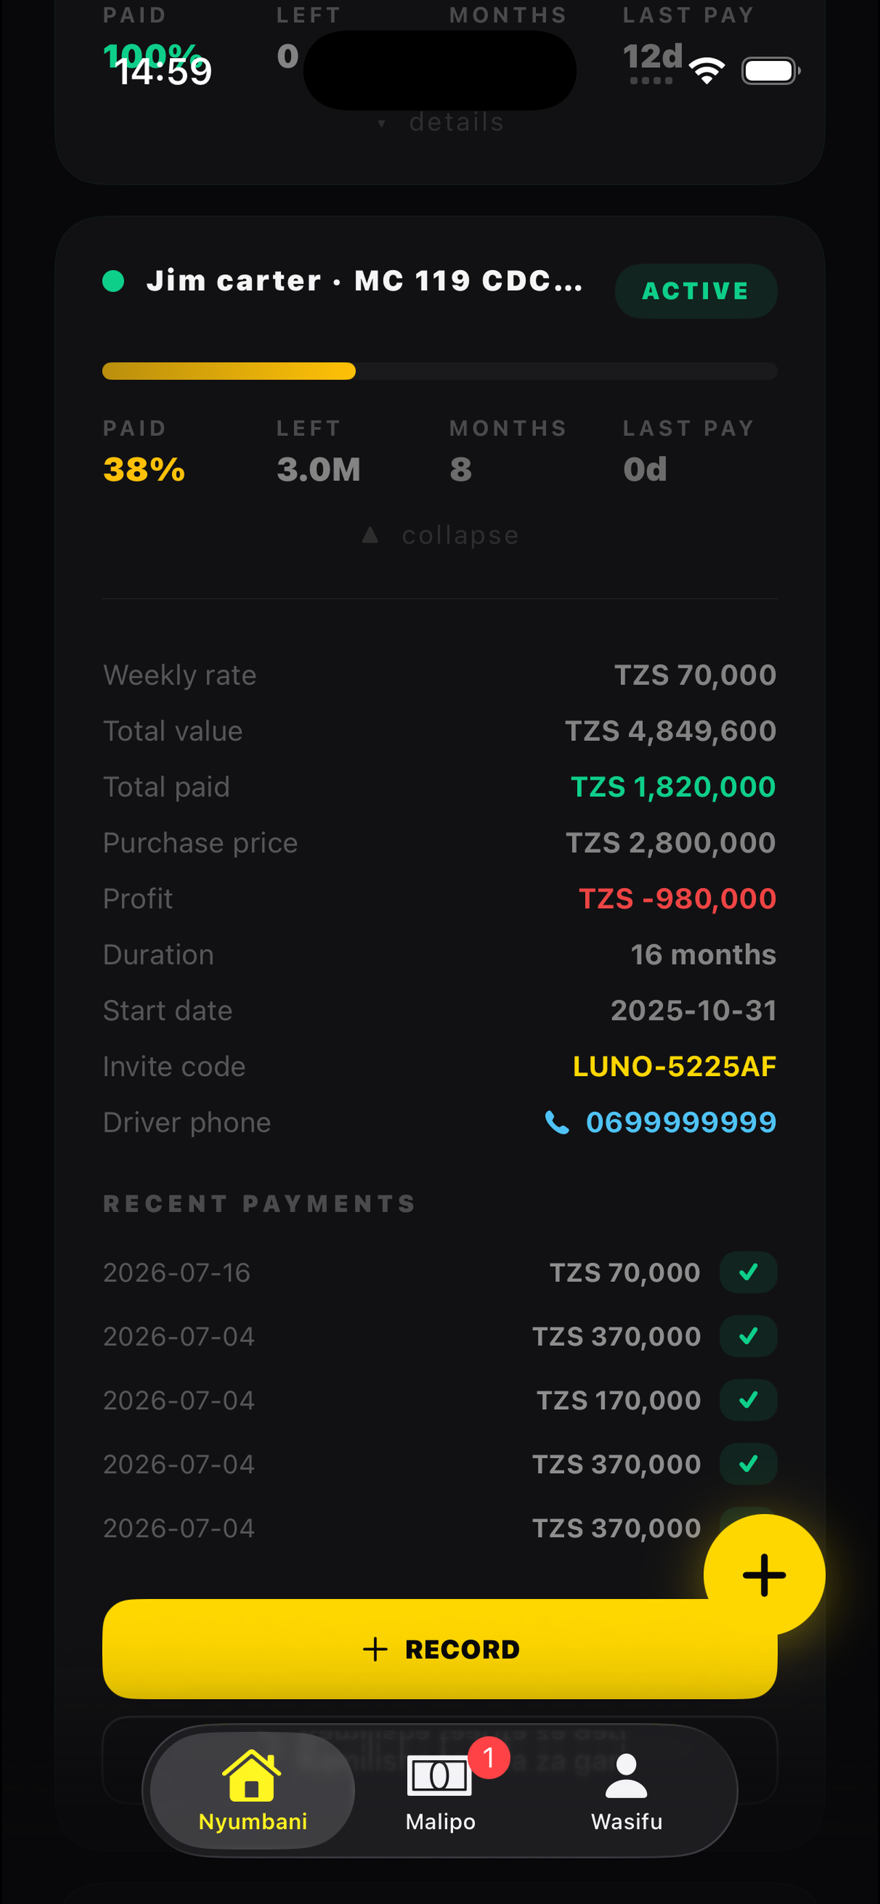The width and height of the screenshot is (880, 1904).
Task: Tap green status dot beside Jim carter
Action: pyautogui.click(x=113, y=281)
